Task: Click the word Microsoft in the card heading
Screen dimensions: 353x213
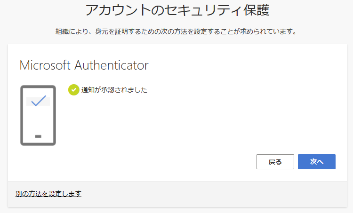Action: tap(45, 65)
